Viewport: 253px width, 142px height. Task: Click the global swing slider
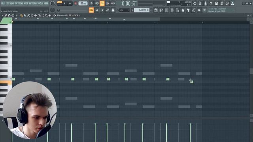(73, 10)
